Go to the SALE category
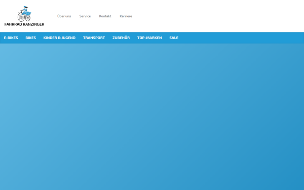This screenshot has width=304, height=190. click(x=174, y=38)
